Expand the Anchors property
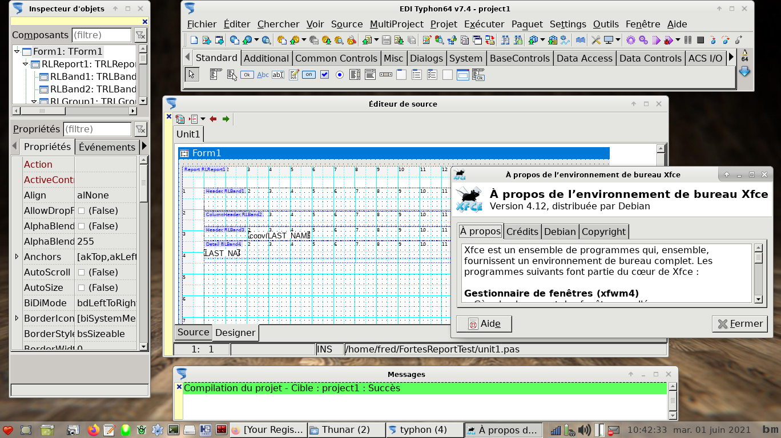This screenshot has height=438, width=781. coord(17,257)
